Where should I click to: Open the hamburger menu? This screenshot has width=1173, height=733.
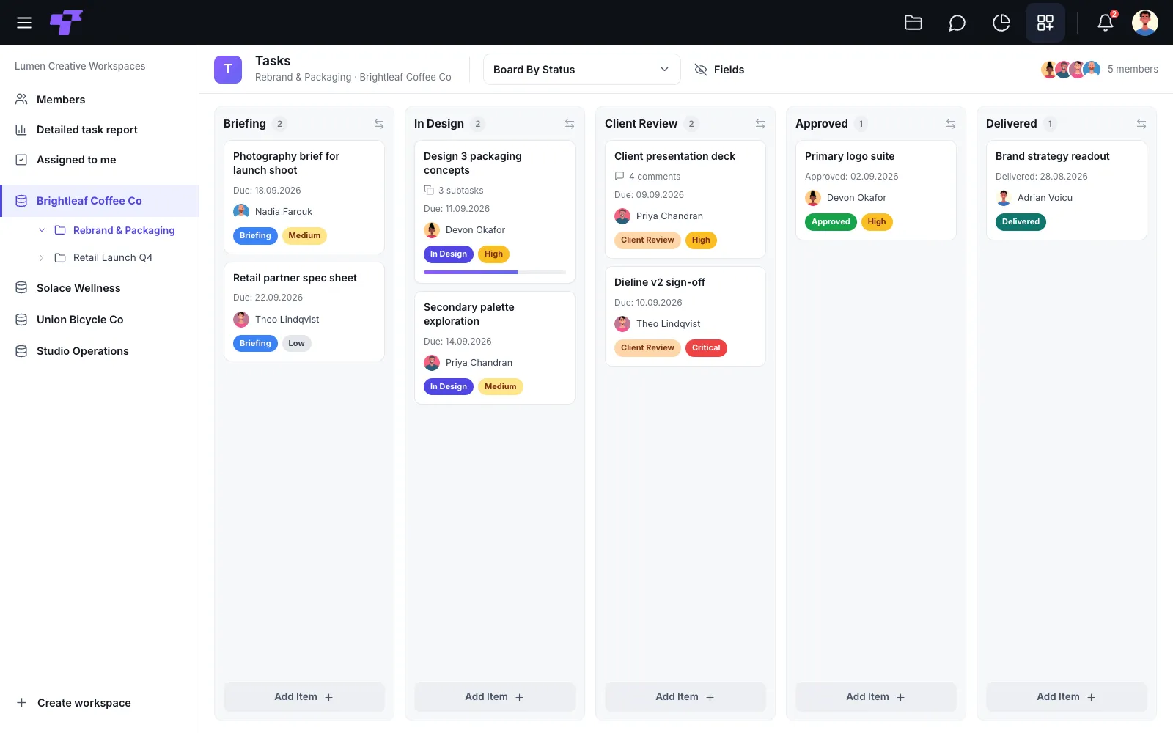[x=24, y=23]
